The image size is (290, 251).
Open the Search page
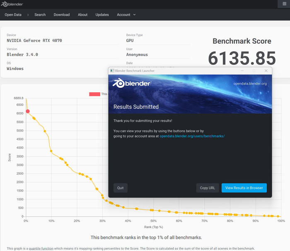[40, 15]
